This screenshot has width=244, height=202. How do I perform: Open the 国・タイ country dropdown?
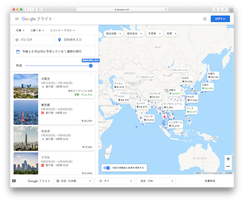tap(115, 181)
